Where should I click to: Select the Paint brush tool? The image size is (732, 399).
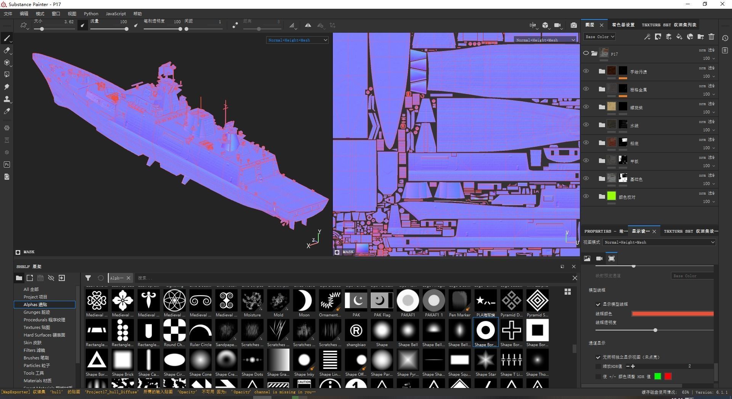[x=6, y=38]
